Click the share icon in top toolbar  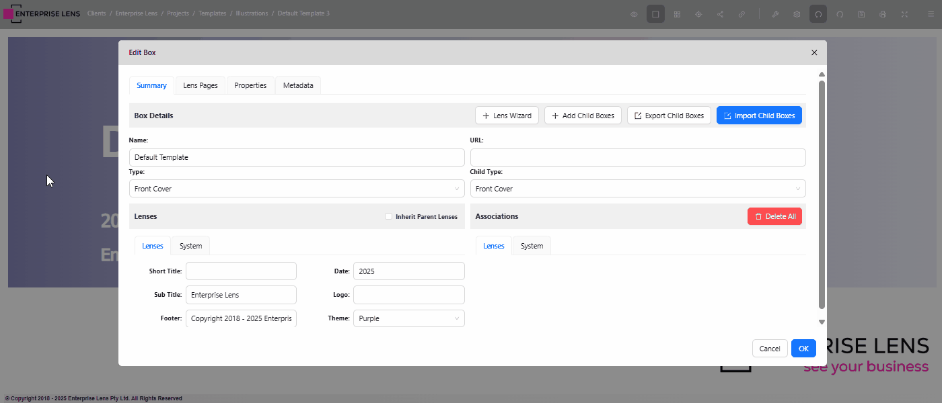720,14
